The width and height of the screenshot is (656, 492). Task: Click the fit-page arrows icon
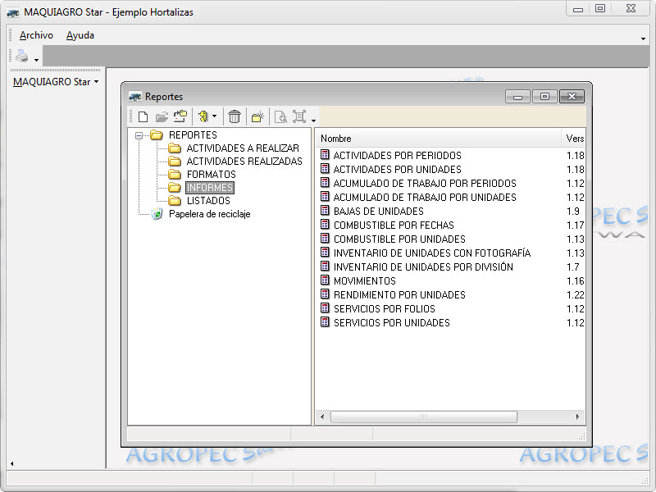pyautogui.click(x=299, y=116)
